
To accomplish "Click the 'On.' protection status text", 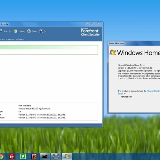I will [20, 112].
